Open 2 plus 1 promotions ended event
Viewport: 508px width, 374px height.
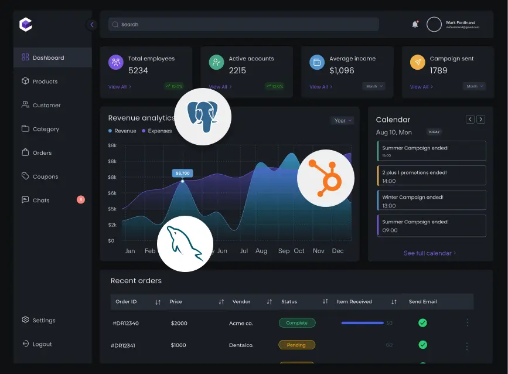point(432,175)
